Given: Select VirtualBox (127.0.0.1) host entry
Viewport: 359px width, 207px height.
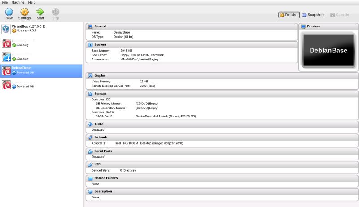Looking at the screenshot, I should [41, 29].
